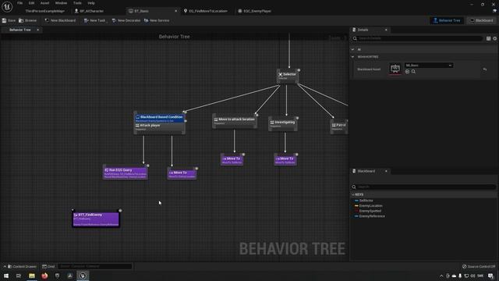Image resolution: width=499 pixels, height=281 pixels.
Task: Open the Cmd console type dropdown
Action: (x=48, y=266)
